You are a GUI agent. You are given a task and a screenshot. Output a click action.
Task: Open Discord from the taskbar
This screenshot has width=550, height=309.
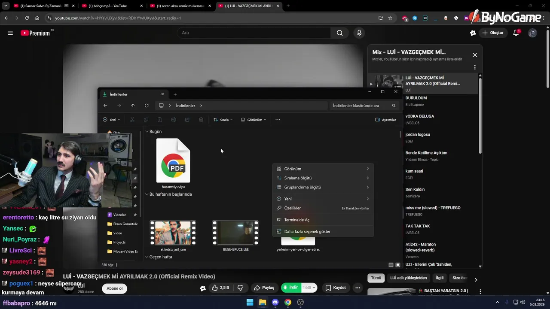click(275, 302)
